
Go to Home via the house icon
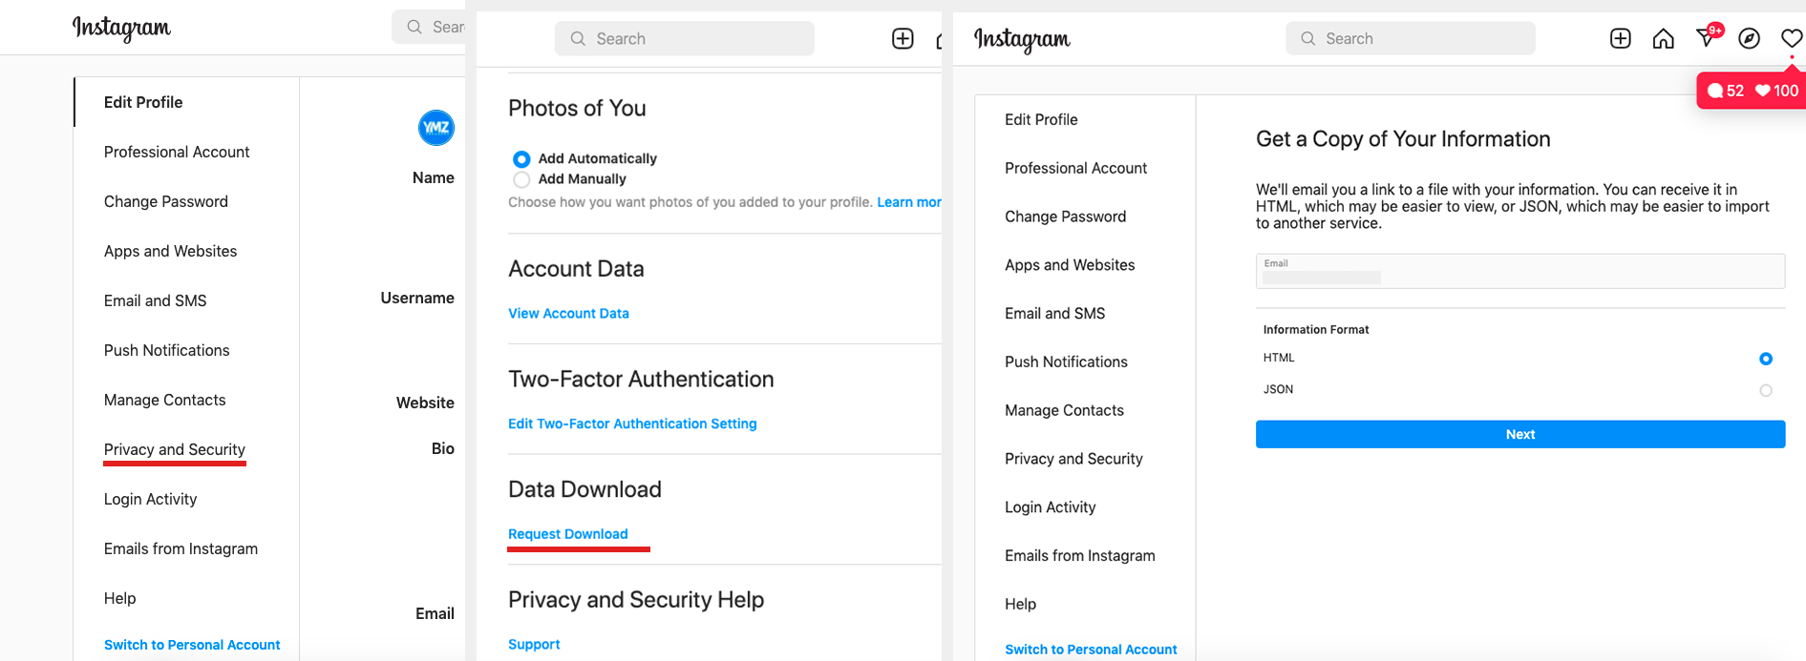[x=1664, y=38]
